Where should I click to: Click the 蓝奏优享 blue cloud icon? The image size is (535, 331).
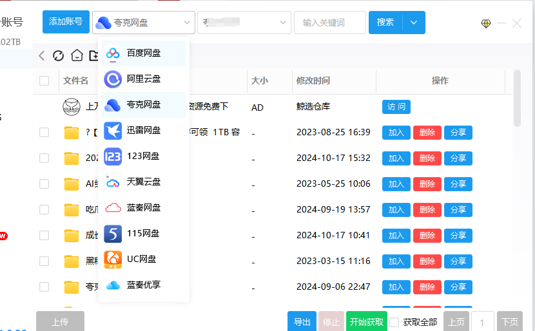pos(113,285)
